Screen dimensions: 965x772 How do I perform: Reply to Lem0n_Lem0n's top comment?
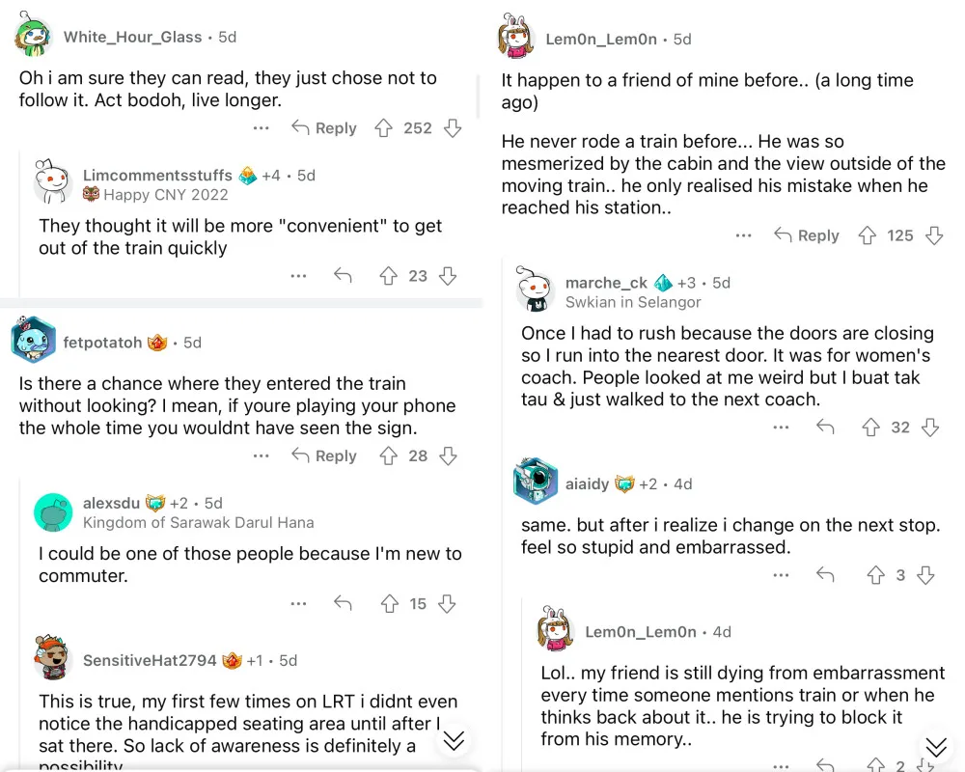pyautogui.click(x=807, y=235)
